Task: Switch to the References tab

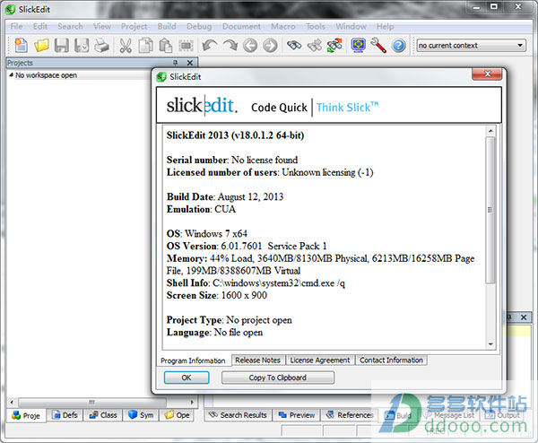Action: pos(350,415)
